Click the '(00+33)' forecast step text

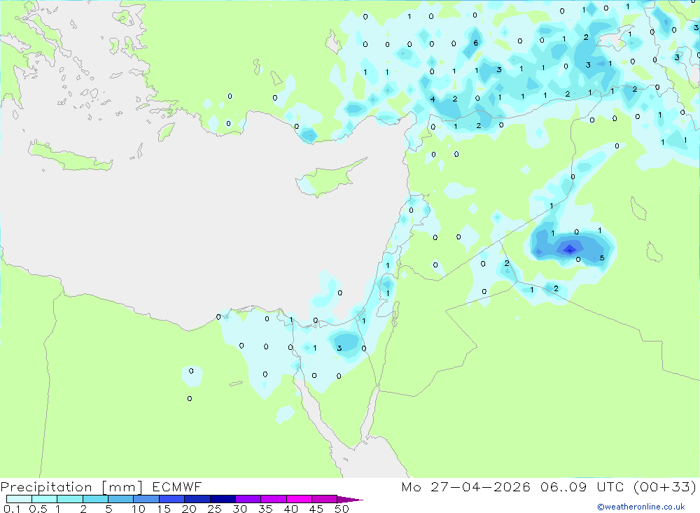665,486
